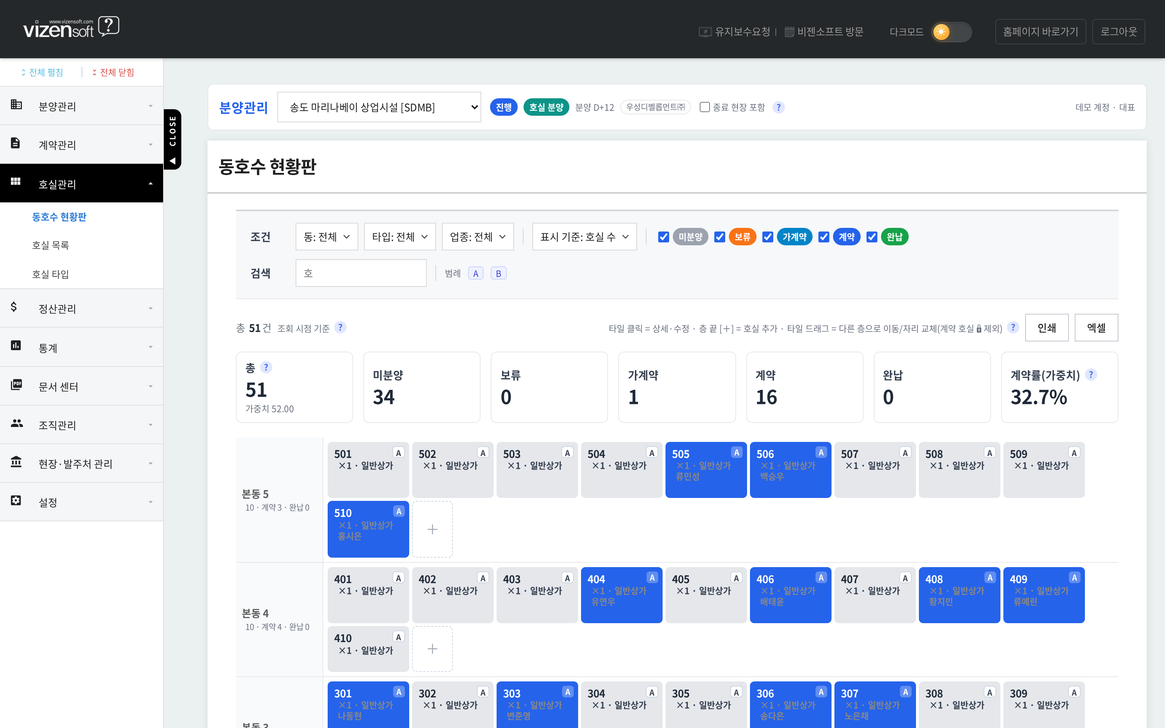
Task: Click the 계약관리 document icon
Action: (15, 143)
